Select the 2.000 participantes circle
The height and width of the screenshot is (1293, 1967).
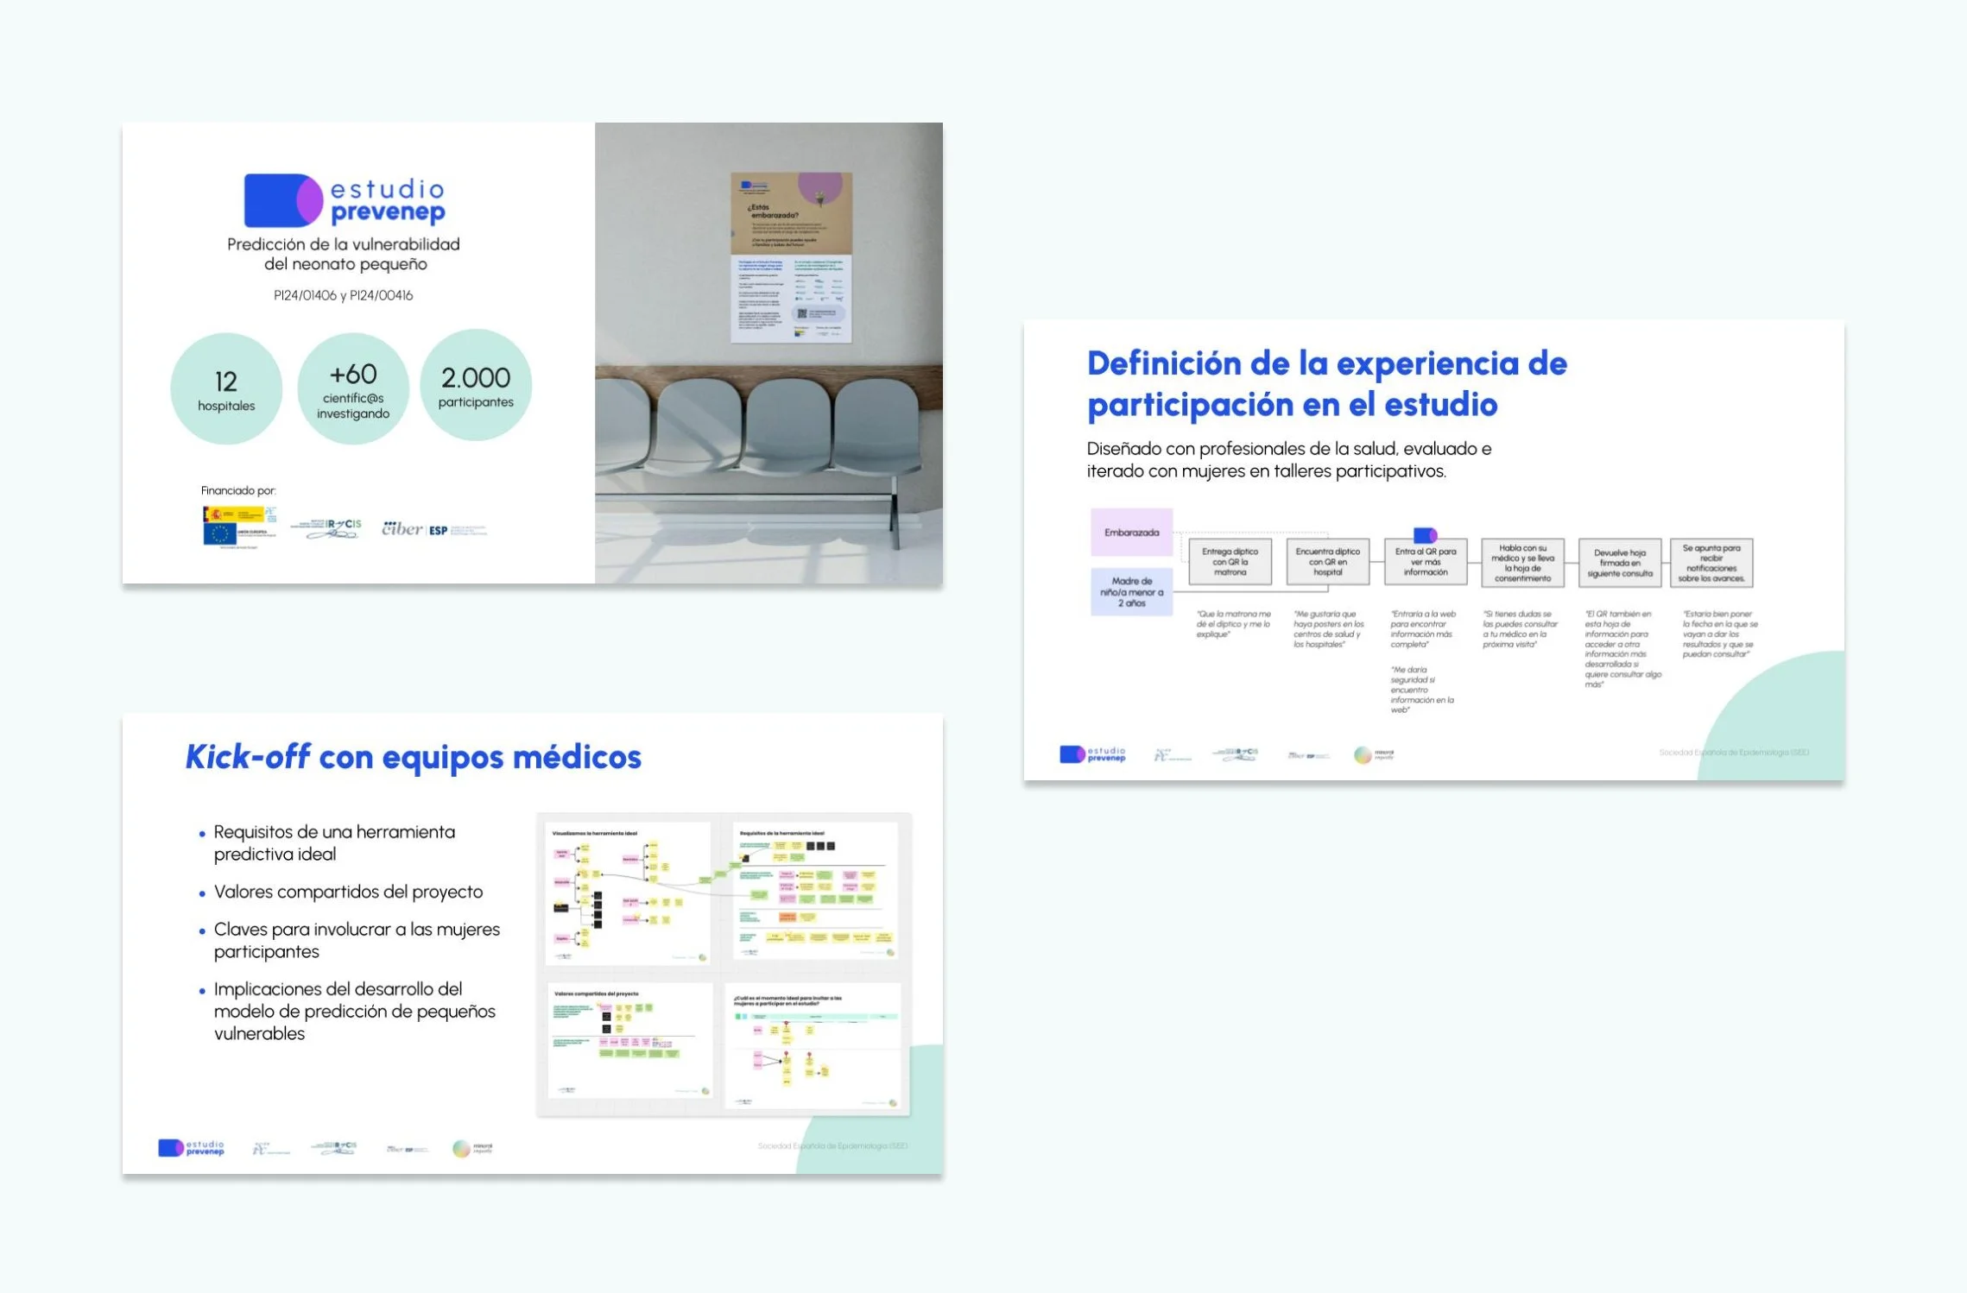coord(476,386)
